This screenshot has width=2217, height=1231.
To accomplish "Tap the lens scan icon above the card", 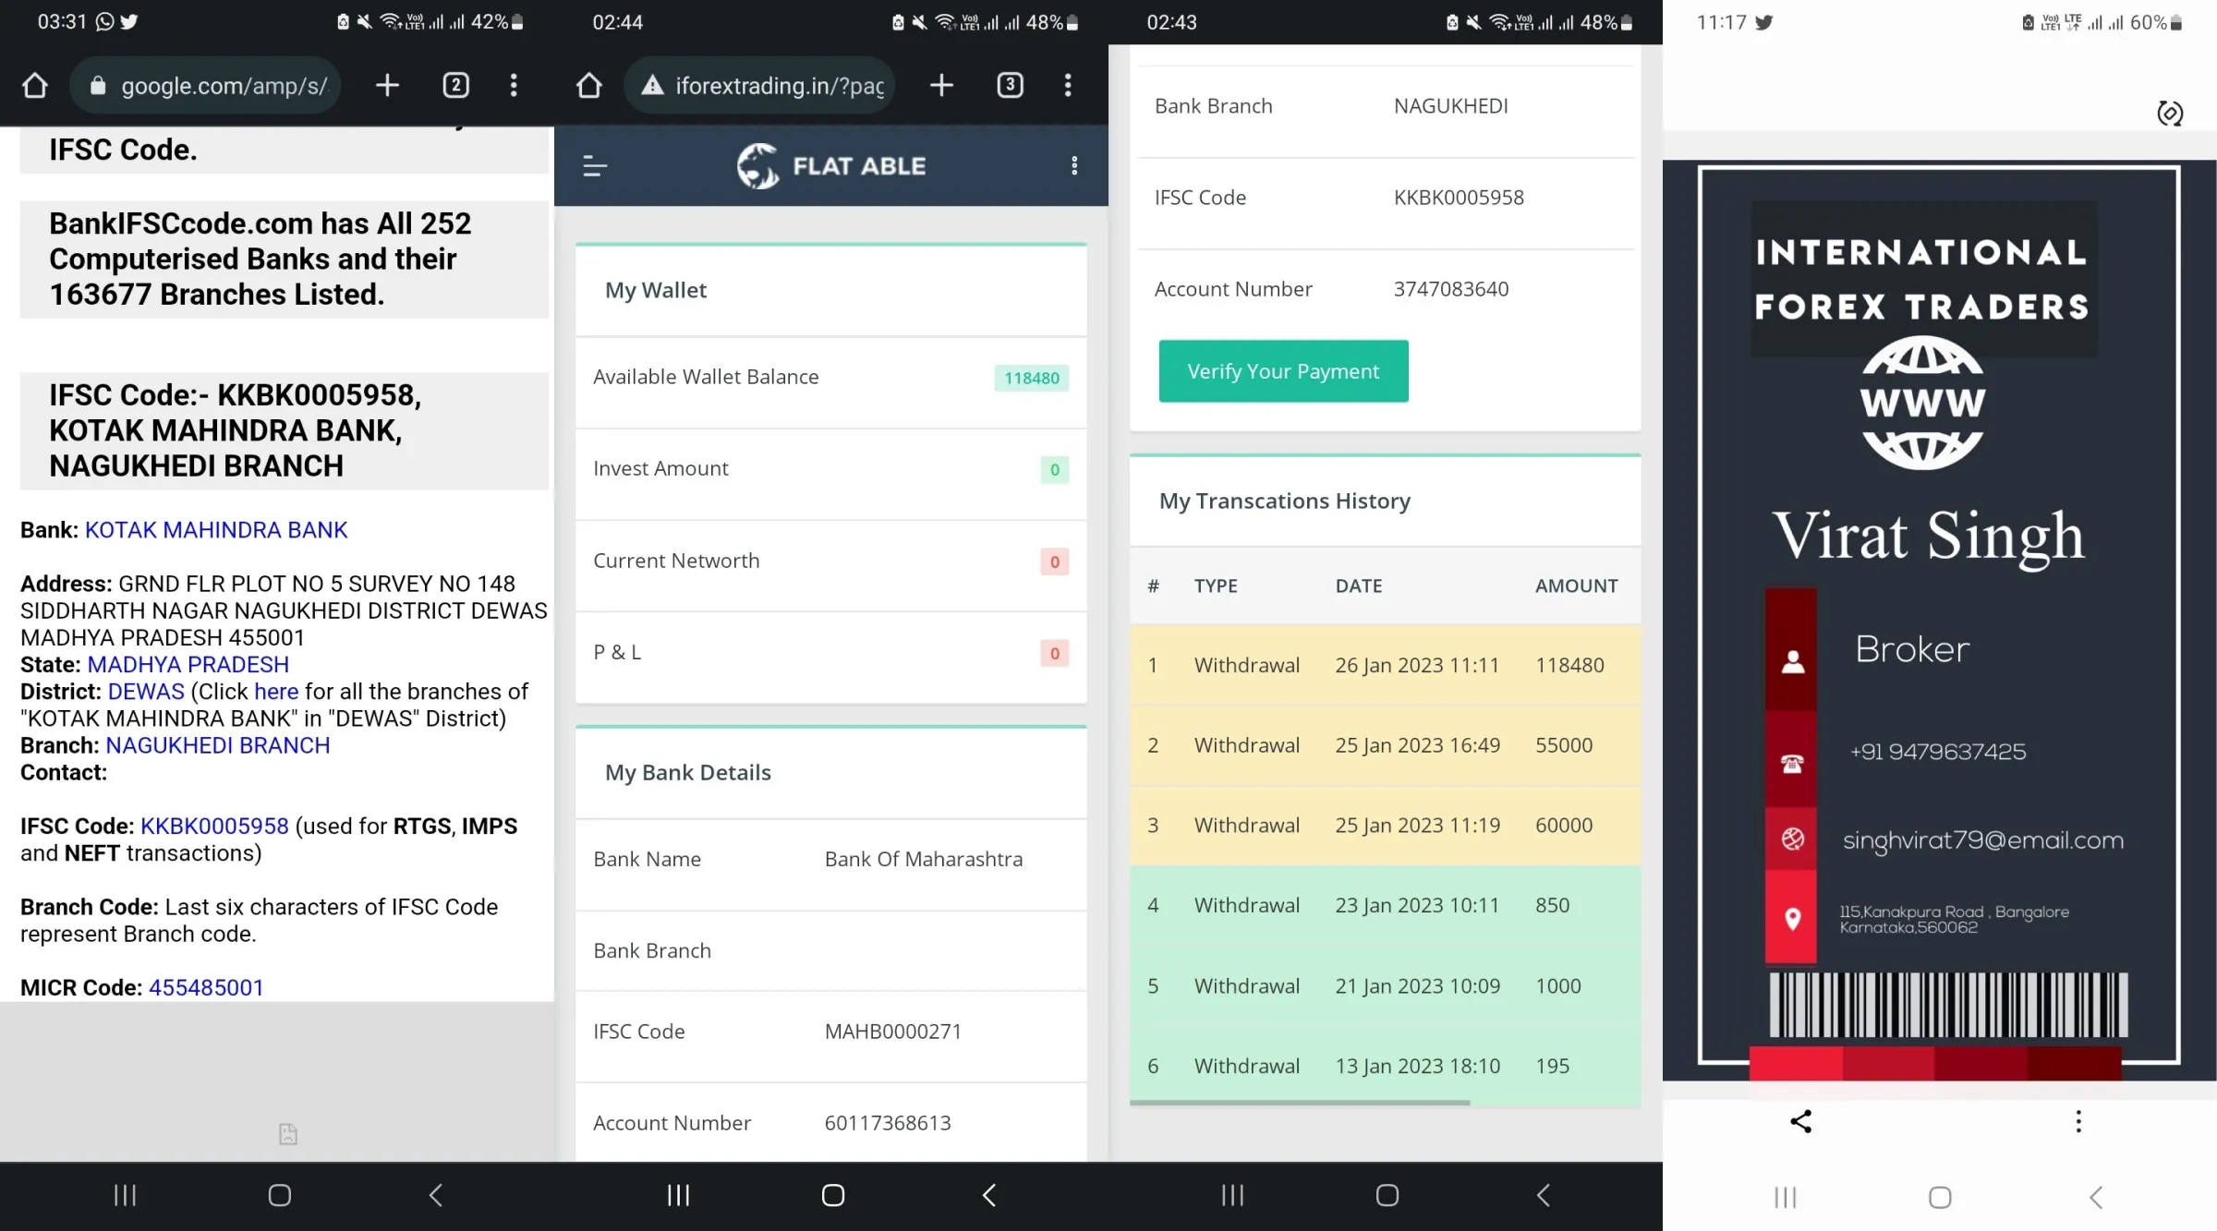I will click(2170, 114).
